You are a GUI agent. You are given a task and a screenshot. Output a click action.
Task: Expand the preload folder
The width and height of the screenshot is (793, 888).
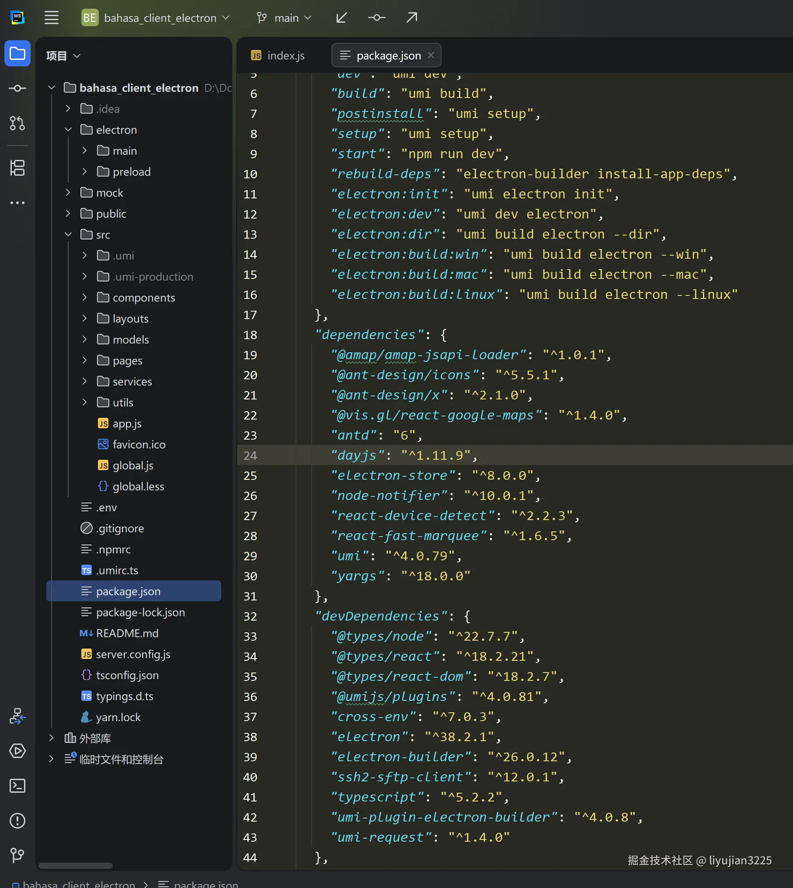[x=84, y=172]
